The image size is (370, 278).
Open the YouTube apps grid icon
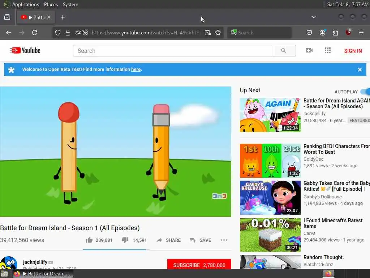[327, 50]
